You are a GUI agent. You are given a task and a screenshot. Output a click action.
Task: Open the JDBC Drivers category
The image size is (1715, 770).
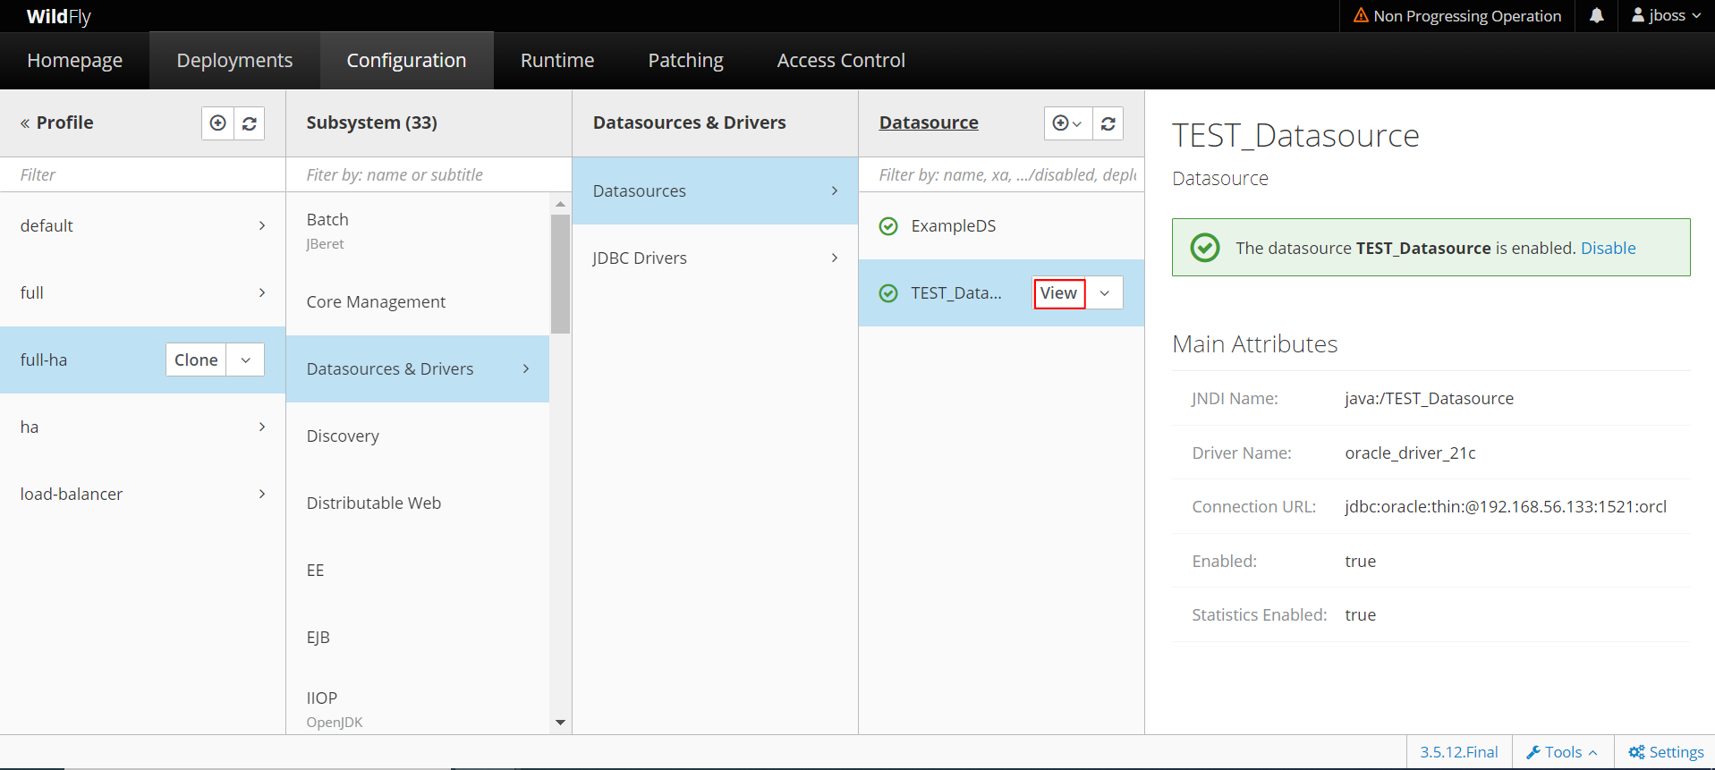point(715,258)
